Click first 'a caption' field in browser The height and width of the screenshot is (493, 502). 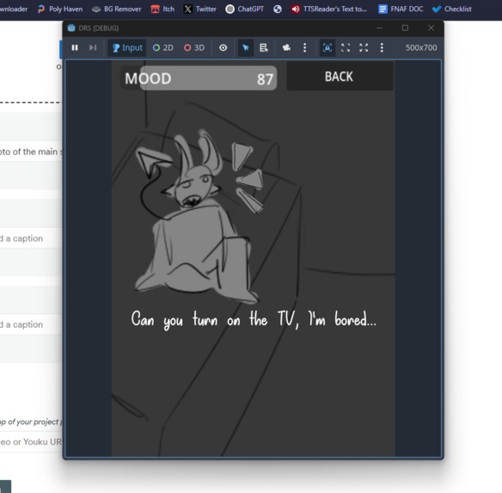pos(31,238)
